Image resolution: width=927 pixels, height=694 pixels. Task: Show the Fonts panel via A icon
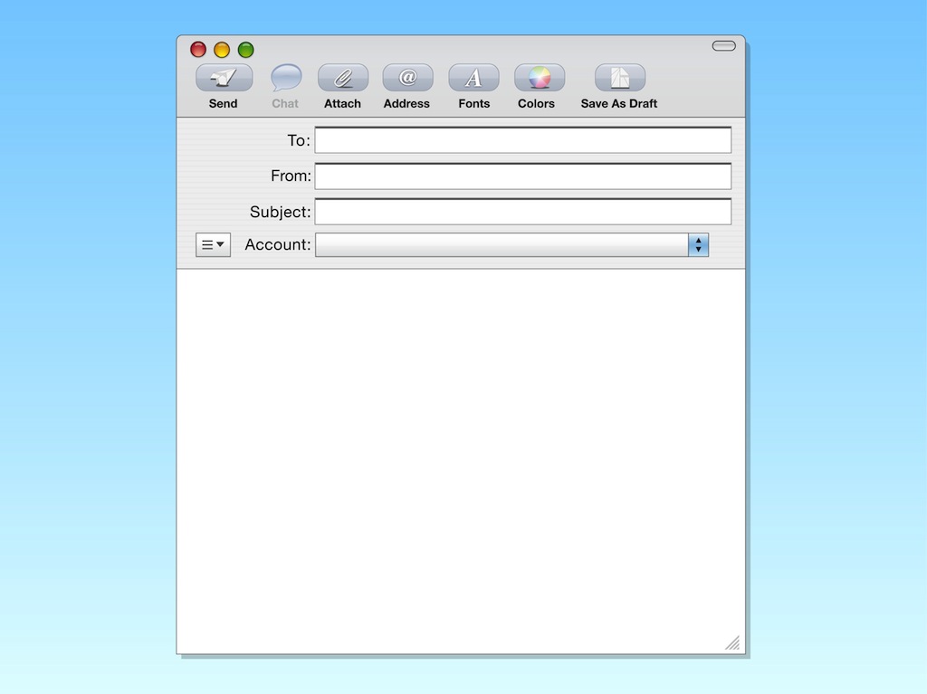coord(473,78)
